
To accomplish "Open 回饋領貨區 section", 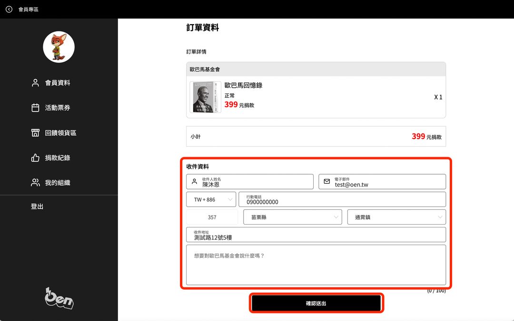I will pyautogui.click(x=60, y=132).
